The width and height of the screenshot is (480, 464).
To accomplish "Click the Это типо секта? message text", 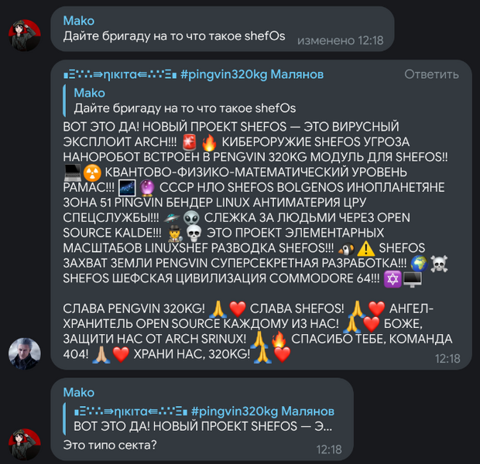I will pyautogui.click(x=110, y=445).
